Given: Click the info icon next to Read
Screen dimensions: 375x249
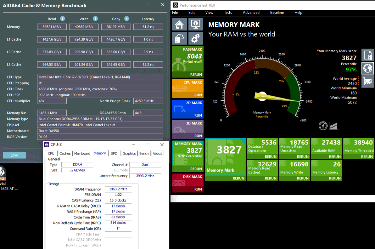Looking at the screenshot, I should tap(63, 19).
